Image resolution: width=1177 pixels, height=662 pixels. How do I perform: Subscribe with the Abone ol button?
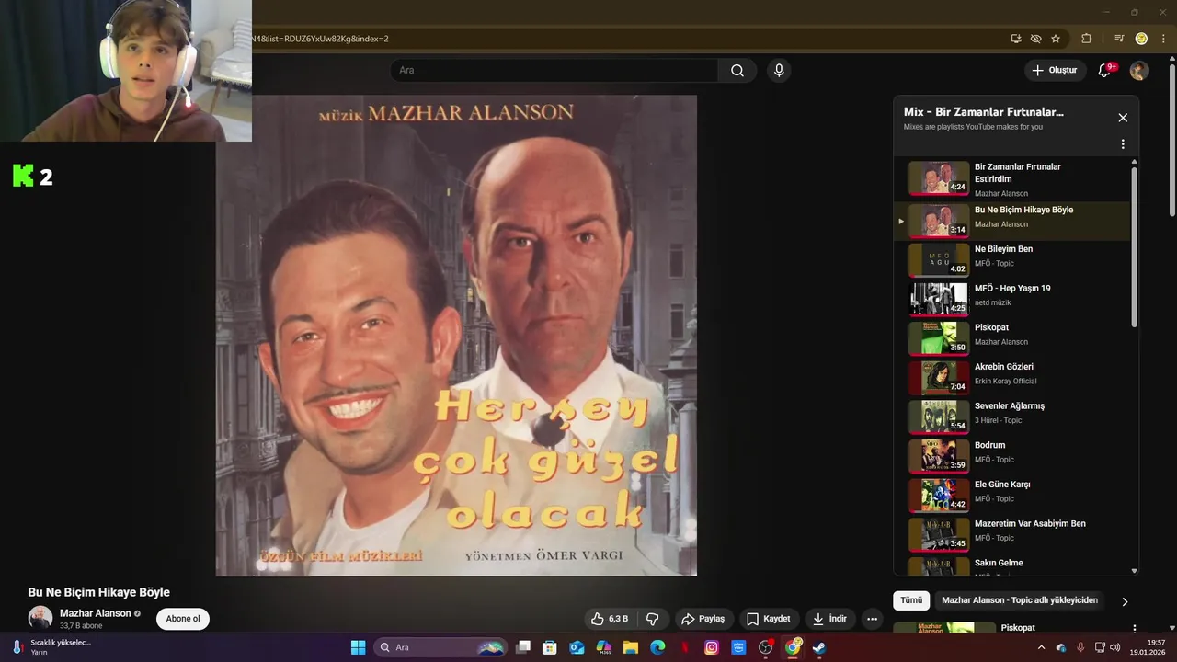point(183,619)
